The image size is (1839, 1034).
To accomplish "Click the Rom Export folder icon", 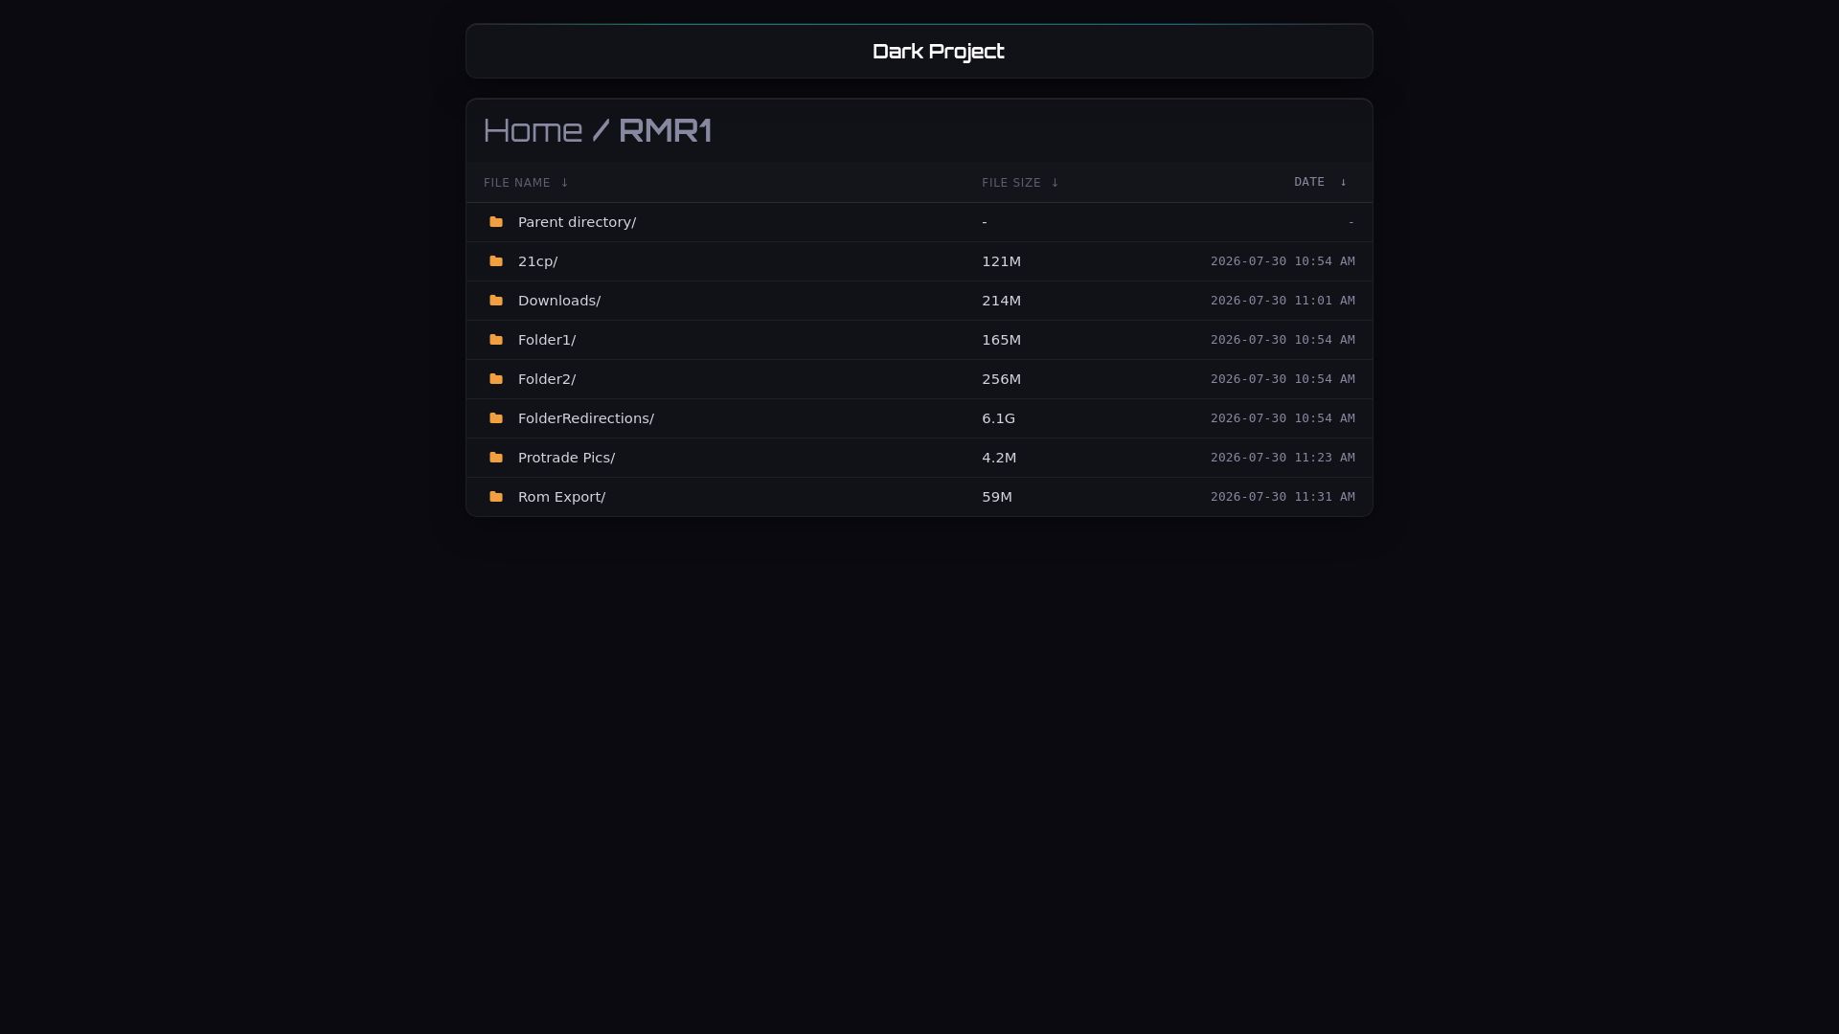I will 496,497.
